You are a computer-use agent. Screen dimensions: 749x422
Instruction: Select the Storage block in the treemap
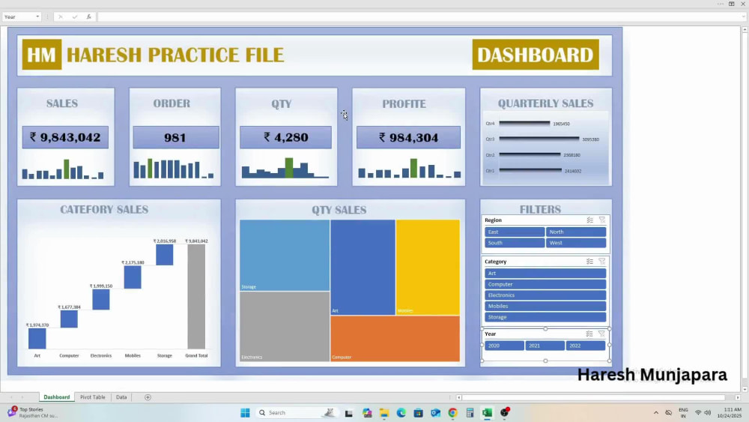(x=285, y=255)
